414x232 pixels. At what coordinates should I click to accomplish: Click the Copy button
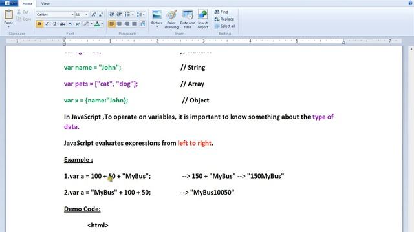(x=24, y=19)
